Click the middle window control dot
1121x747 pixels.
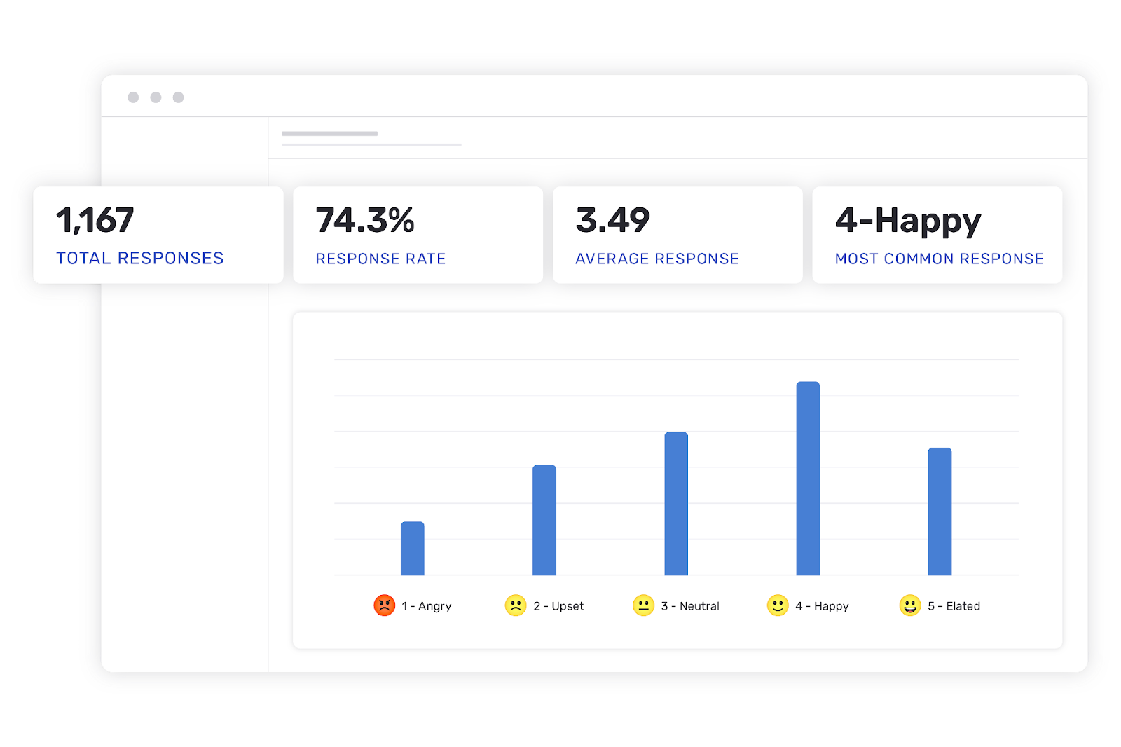click(156, 97)
